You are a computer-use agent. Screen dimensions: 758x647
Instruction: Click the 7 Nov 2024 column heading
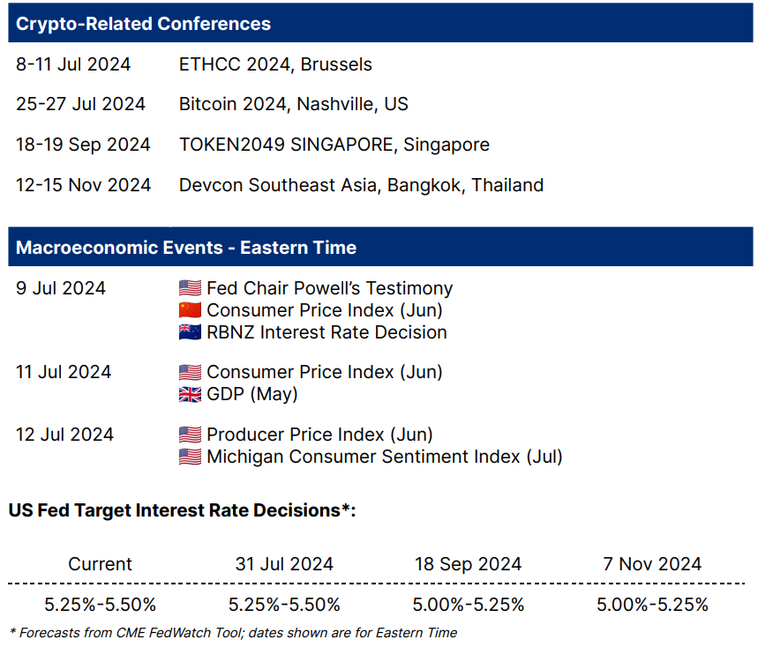(x=651, y=564)
